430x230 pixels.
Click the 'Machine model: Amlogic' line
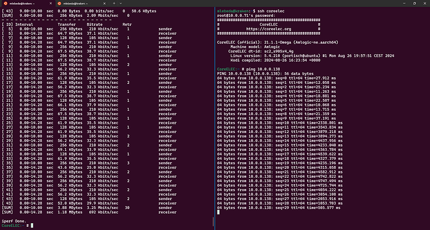point(255,47)
